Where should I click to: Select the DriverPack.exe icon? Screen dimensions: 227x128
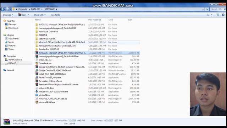click(x=37, y=63)
